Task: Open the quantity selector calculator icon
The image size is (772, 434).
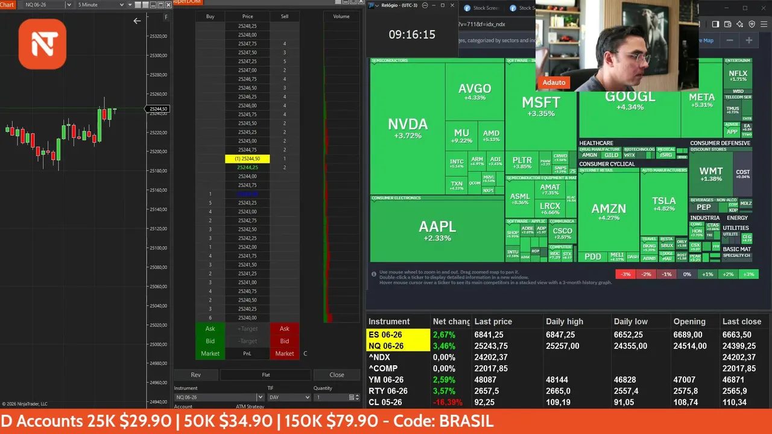Action: pos(352,397)
